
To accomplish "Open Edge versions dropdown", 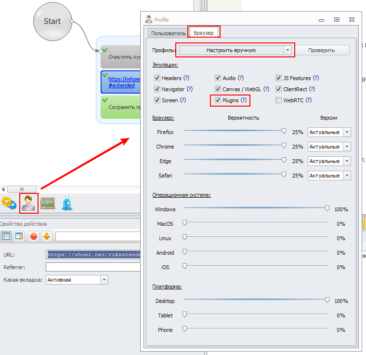I will [x=329, y=161].
